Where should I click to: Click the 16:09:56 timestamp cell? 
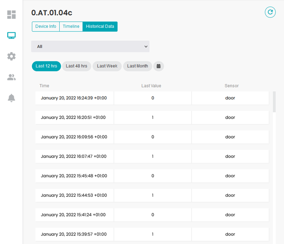click(x=75, y=137)
